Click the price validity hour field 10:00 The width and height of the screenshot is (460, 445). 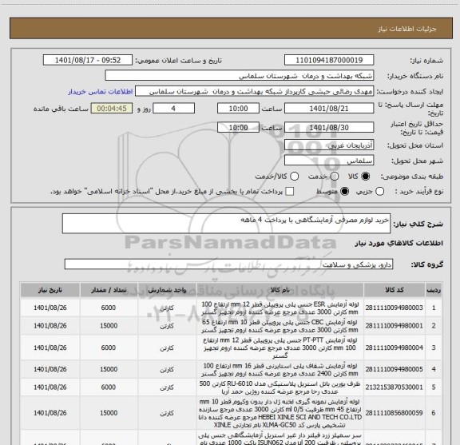238,127
